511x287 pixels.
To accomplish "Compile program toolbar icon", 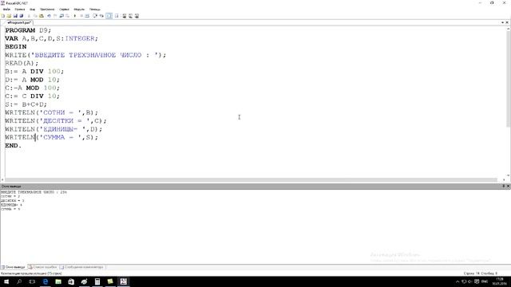I will 87,16.
